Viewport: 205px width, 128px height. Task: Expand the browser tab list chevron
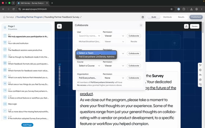click(x=13, y=3)
